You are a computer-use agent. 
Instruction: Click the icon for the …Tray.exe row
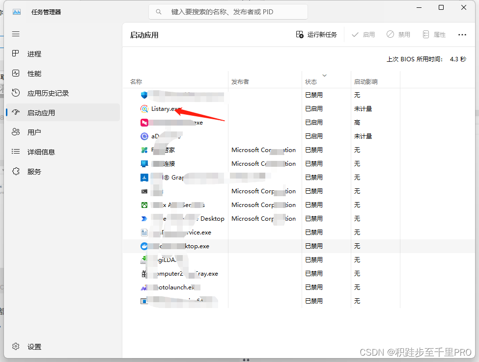(x=143, y=274)
